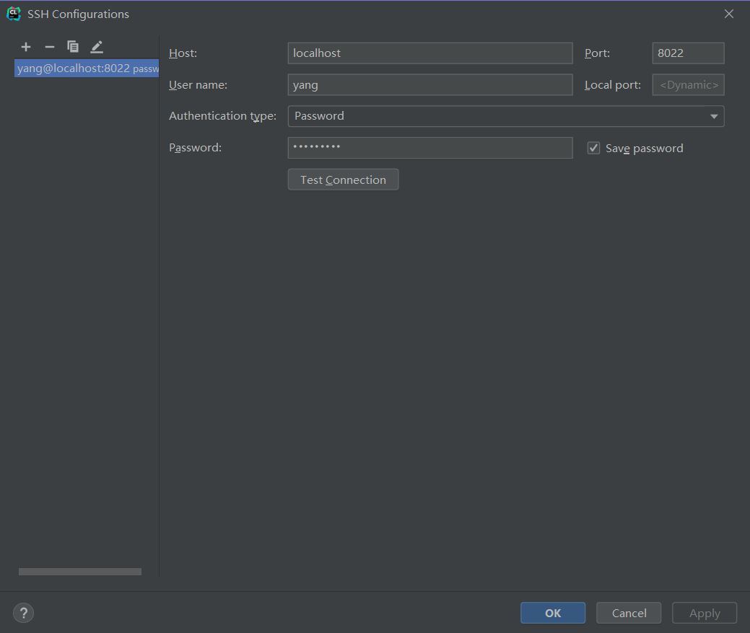Select yang@localhost:8022 in the configuration list
The width and height of the screenshot is (750, 633).
pyautogui.click(x=87, y=68)
